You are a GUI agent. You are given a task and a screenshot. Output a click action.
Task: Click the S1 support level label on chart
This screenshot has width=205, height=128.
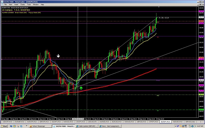[158, 111]
